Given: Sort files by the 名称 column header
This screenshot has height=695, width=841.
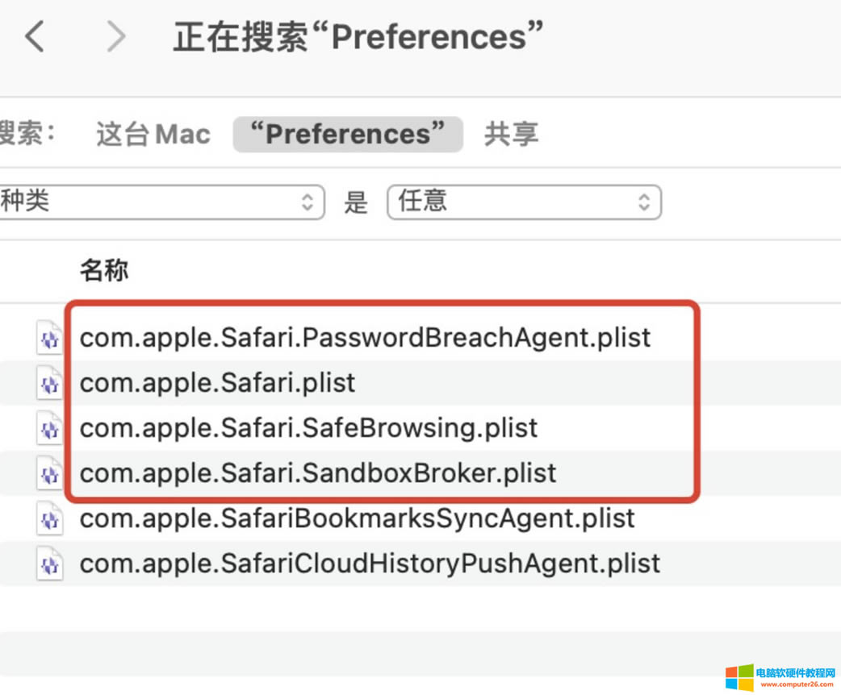Looking at the screenshot, I should pyautogui.click(x=104, y=271).
